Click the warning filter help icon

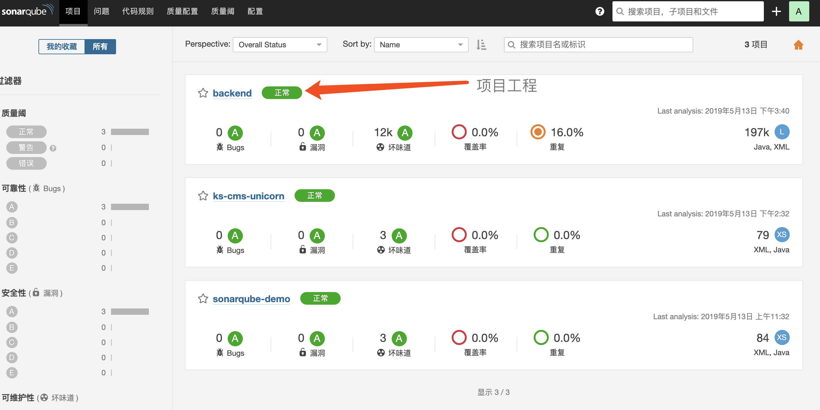click(53, 148)
